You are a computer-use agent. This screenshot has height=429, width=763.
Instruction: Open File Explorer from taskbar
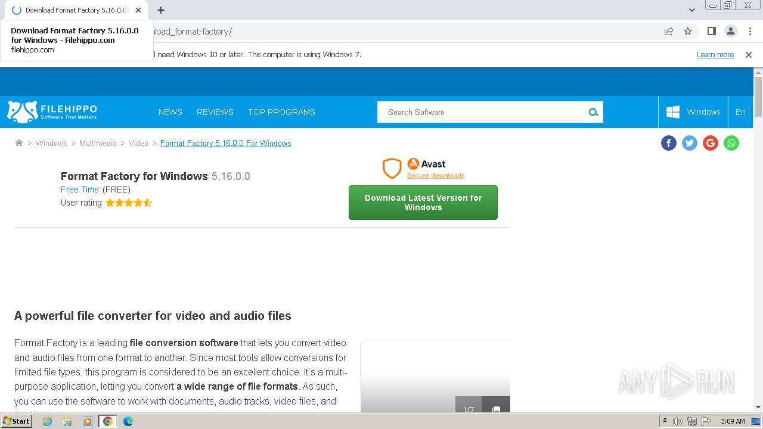tap(67, 421)
